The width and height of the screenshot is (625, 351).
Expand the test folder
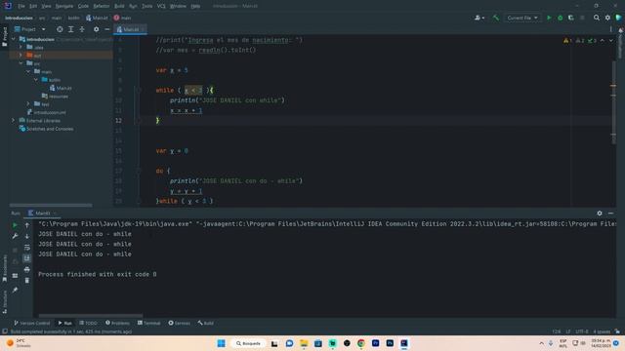[28, 104]
